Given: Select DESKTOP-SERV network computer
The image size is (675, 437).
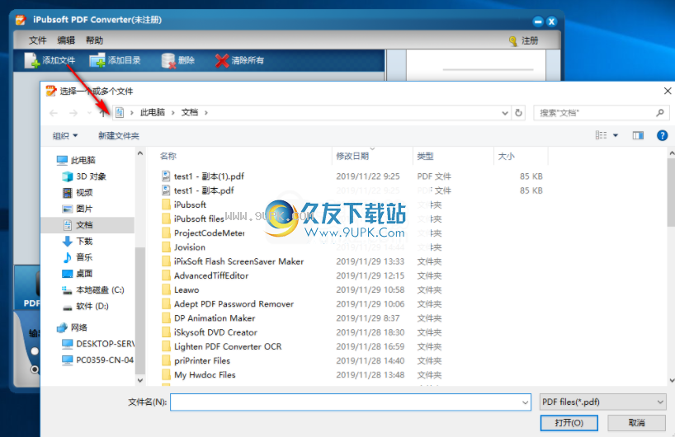Looking at the screenshot, I should tap(98, 344).
